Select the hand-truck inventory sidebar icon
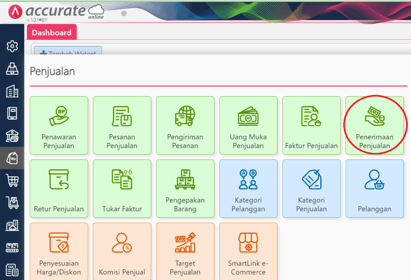 [x=12, y=203]
